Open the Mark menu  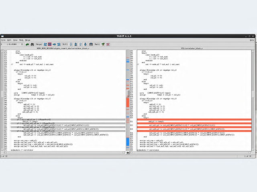(21, 40)
